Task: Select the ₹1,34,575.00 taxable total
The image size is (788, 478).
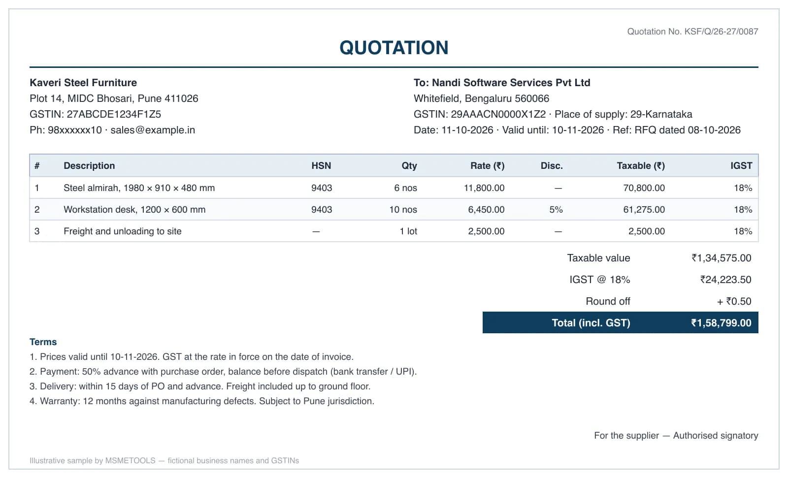Action: [x=722, y=258]
